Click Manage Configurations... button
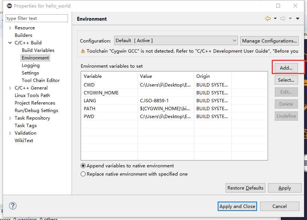 click(269, 41)
